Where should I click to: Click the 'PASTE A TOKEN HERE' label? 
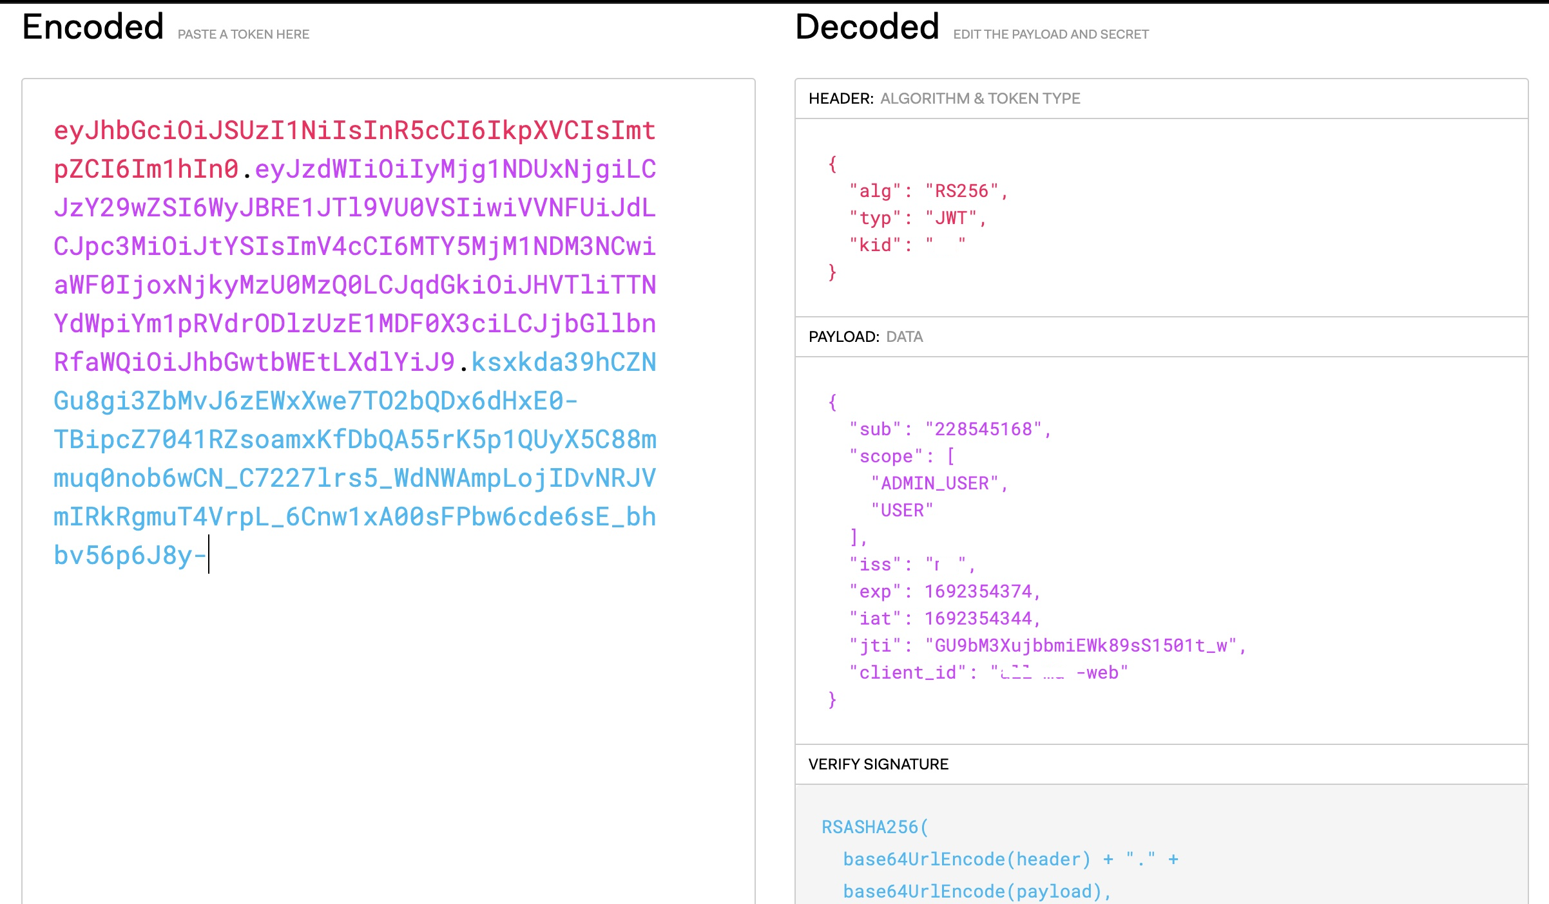[244, 34]
